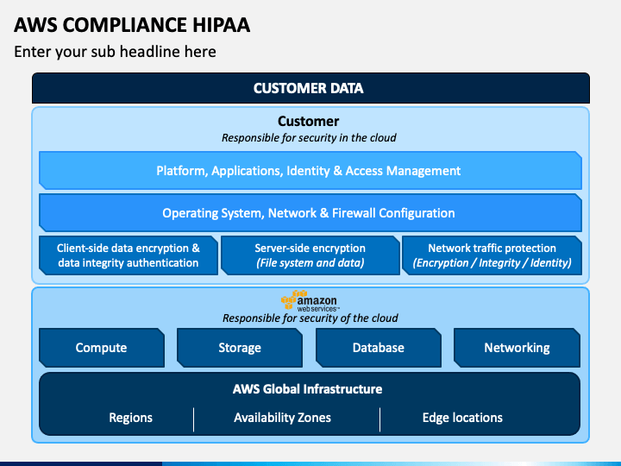This screenshot has width=621, height=466.
Task: Select the Customer heading
Action: pos(308,121)
